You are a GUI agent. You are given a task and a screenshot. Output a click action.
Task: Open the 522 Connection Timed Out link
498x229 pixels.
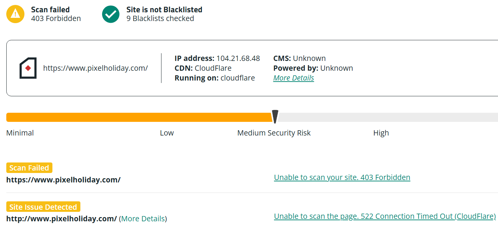point(385,216)
